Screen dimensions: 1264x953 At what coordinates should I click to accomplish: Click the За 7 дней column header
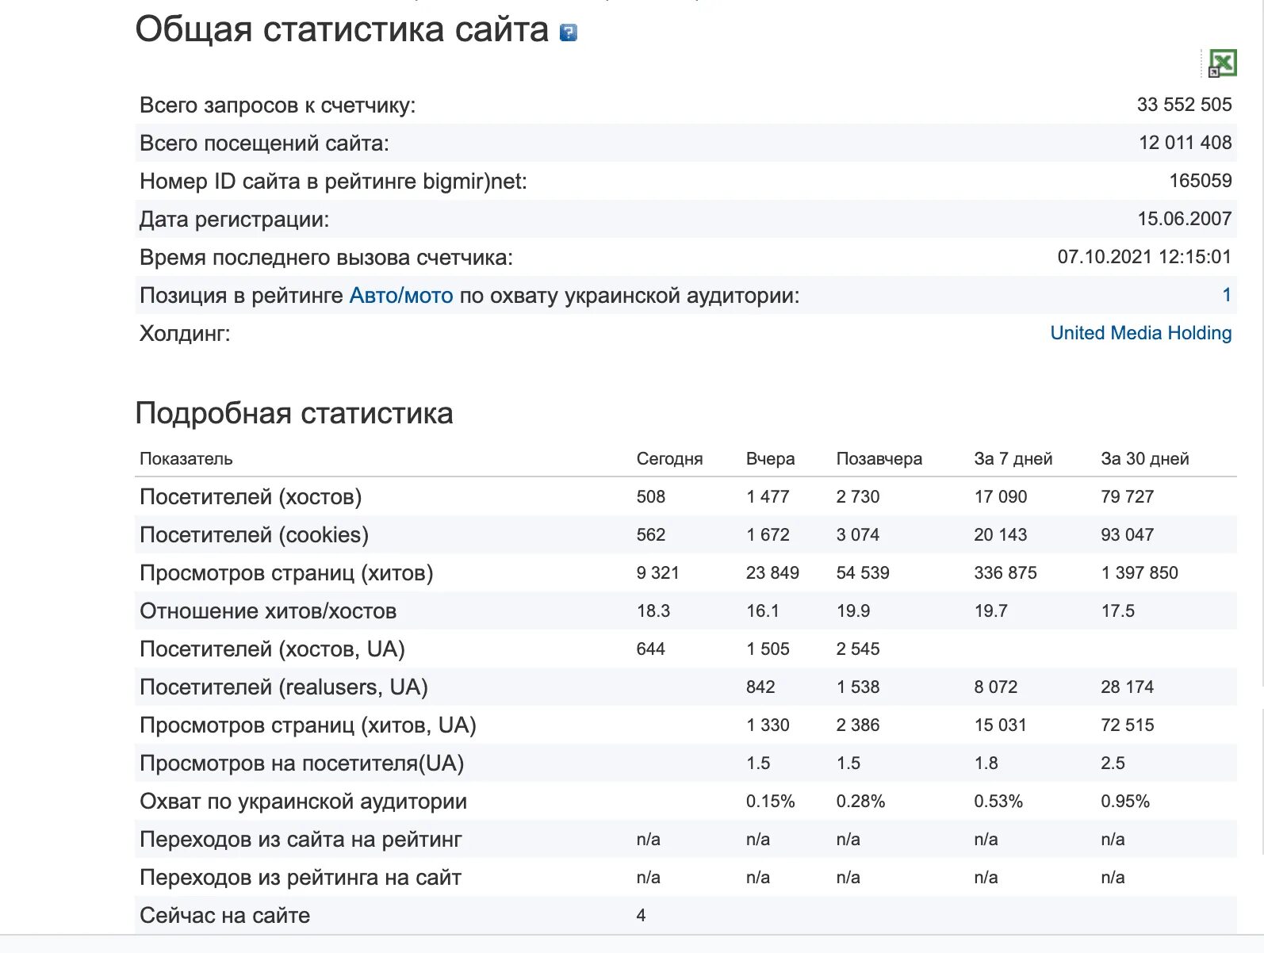pyautogui.click(x=1013, y=458)
